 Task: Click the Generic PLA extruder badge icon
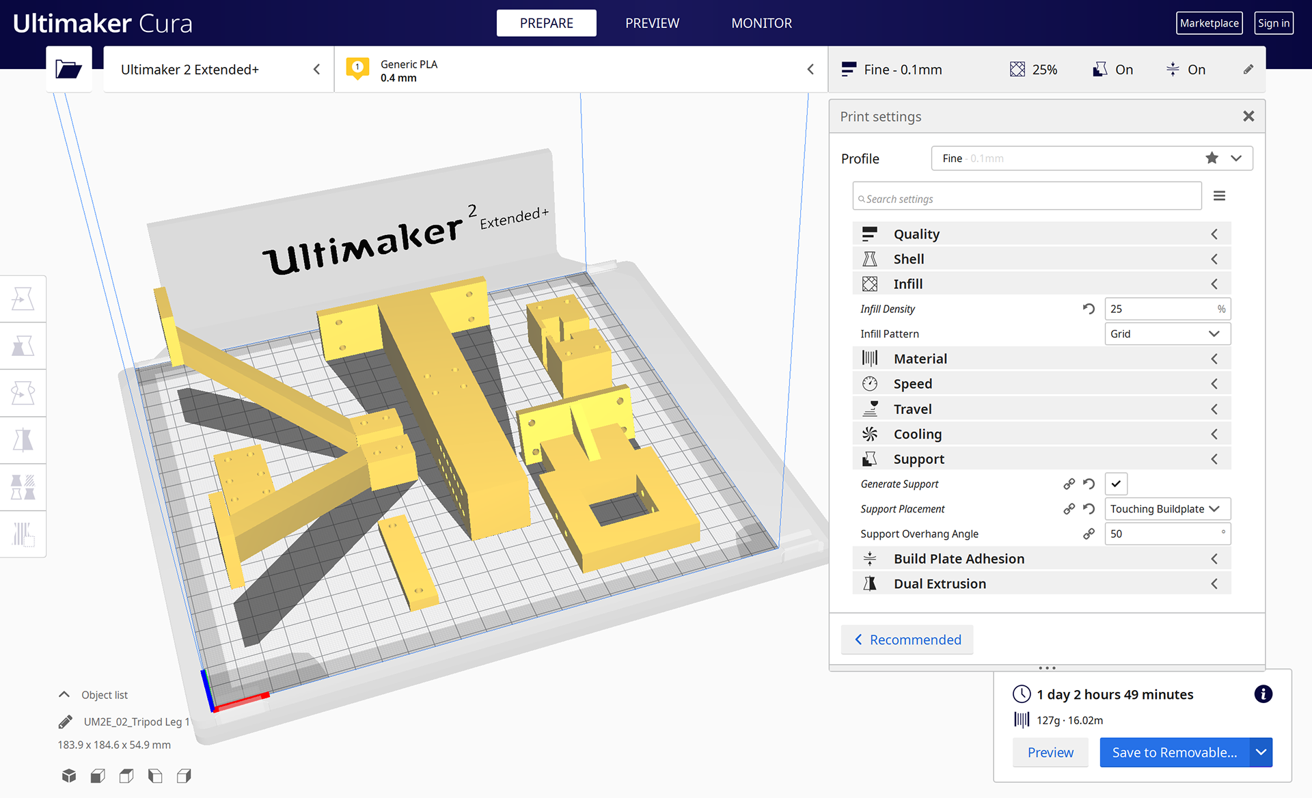tap(357, 68)
